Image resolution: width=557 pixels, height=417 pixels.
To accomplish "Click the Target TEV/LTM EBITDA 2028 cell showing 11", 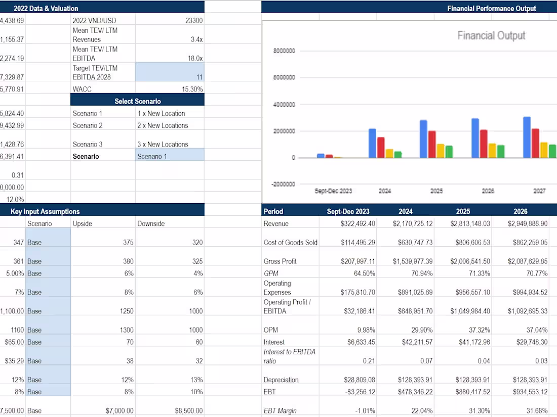I will (170, 72).
